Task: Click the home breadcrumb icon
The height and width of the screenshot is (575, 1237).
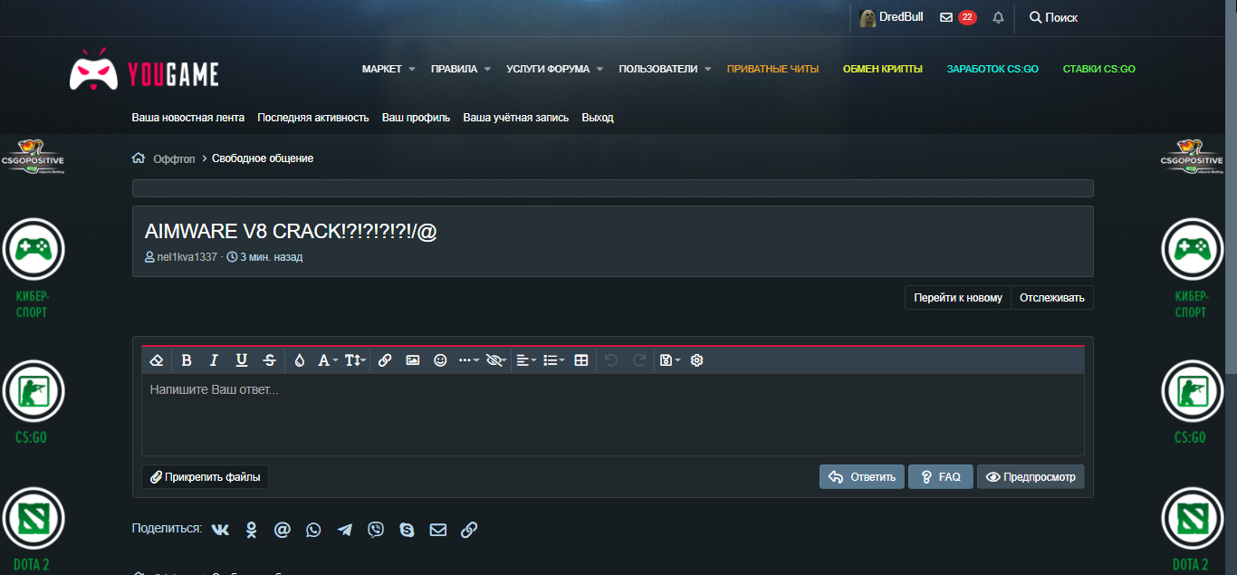Action: (139, 158)
